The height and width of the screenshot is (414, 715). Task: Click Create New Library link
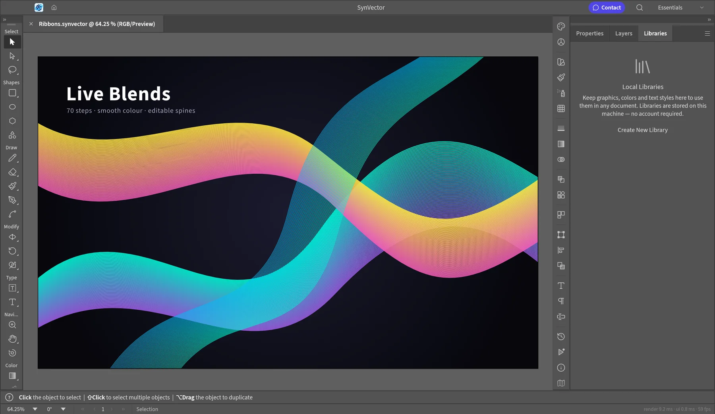pos(643,130)
